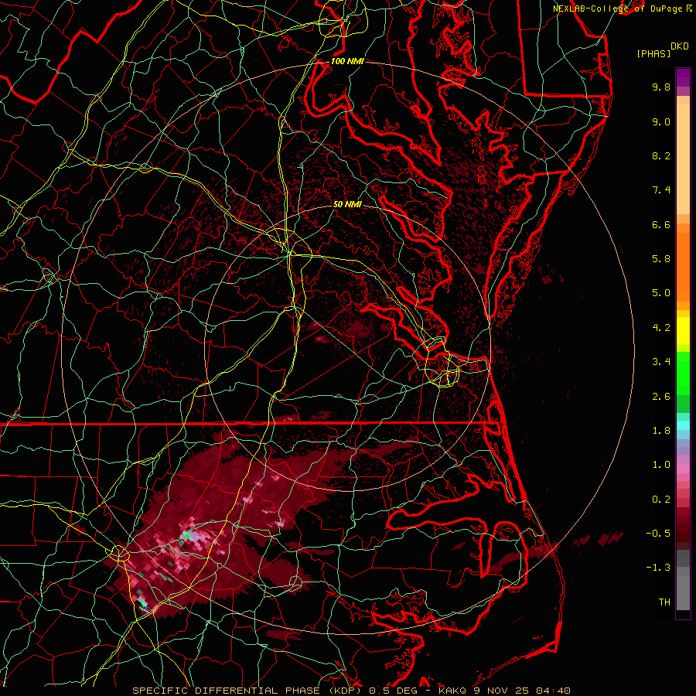Screen dimensions: 696x696
Task: Click the -0.5 scale value
Action: 658,534
